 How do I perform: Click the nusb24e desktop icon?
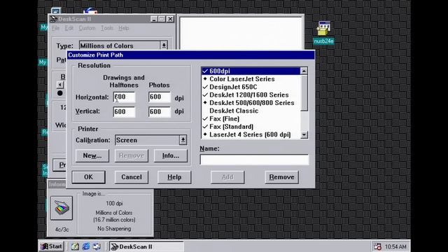(x=323, y=32)
